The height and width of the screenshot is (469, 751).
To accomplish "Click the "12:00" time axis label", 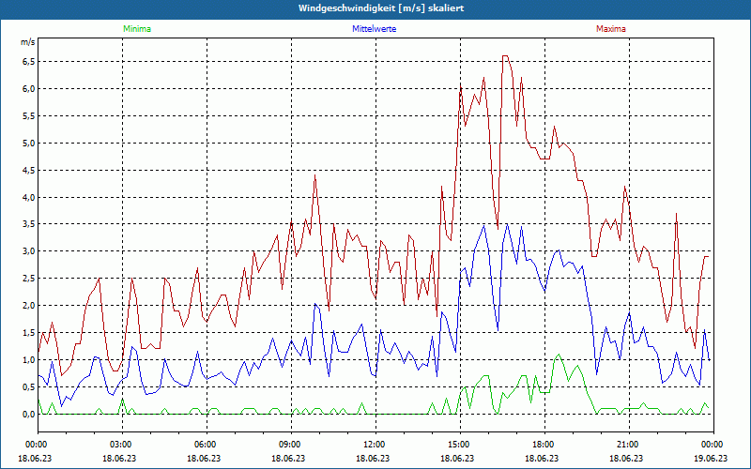I will [x=375, y=445].
